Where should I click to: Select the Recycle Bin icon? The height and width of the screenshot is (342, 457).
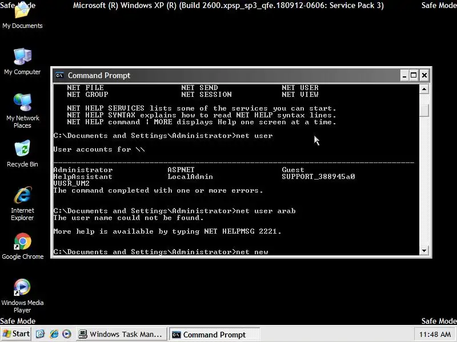coord(22,153)
